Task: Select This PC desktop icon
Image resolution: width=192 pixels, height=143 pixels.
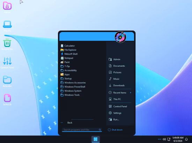Action: tap(7, 26)
